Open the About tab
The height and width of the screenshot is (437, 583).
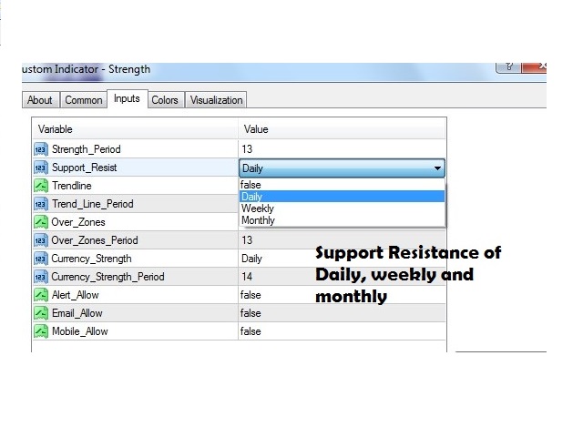point(40,100)
